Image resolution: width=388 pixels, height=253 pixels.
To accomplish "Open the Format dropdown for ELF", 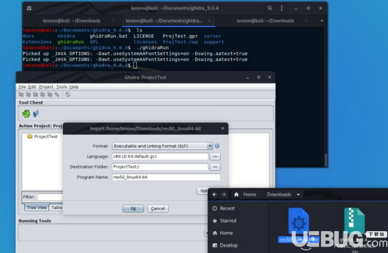I will (x=210, y=146).
